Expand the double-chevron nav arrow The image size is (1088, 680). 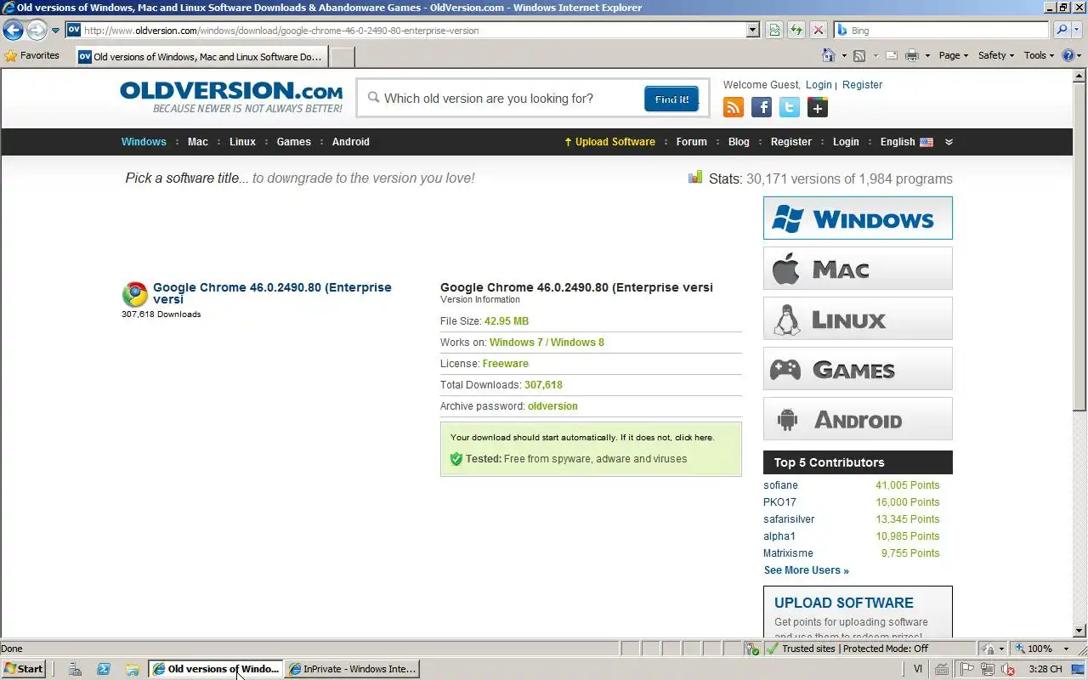[949, 142]
